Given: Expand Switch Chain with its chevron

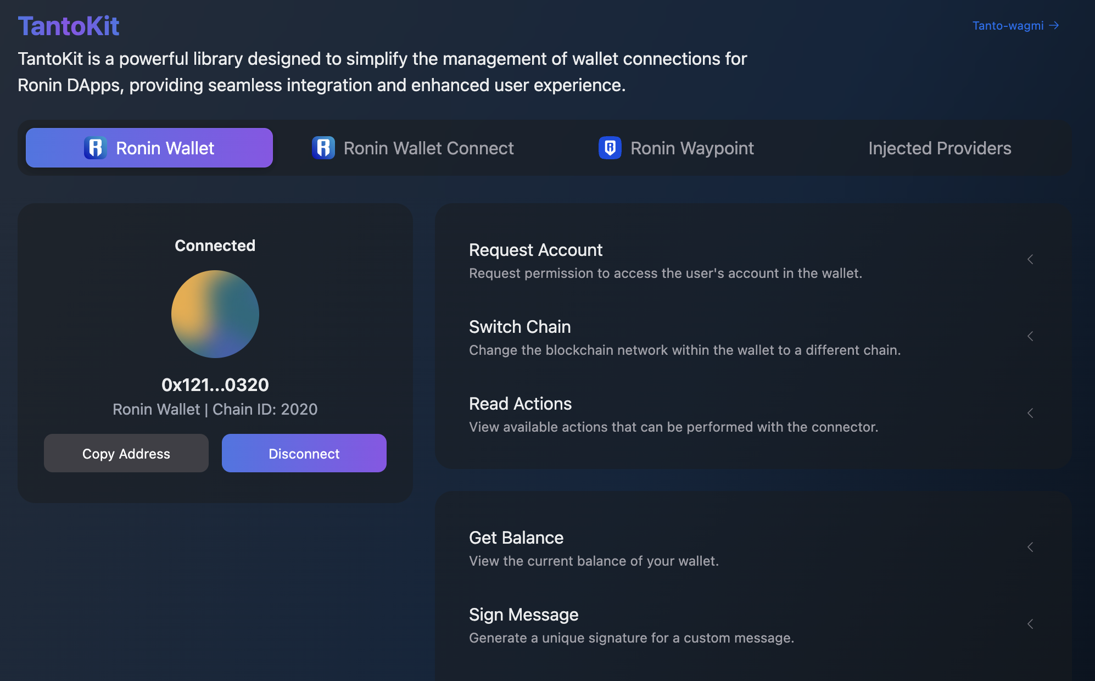Looking at the screenshot, I should pyautogui.click(x=1031, y=336).
